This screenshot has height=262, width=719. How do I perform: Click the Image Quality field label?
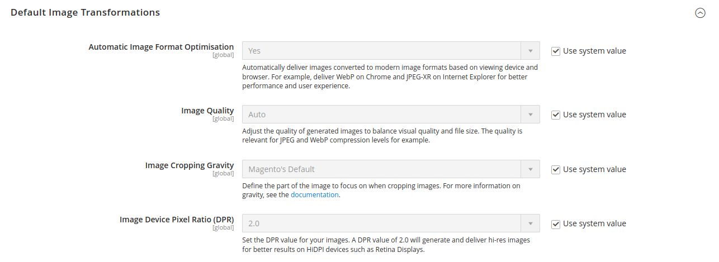click(207, 111)
